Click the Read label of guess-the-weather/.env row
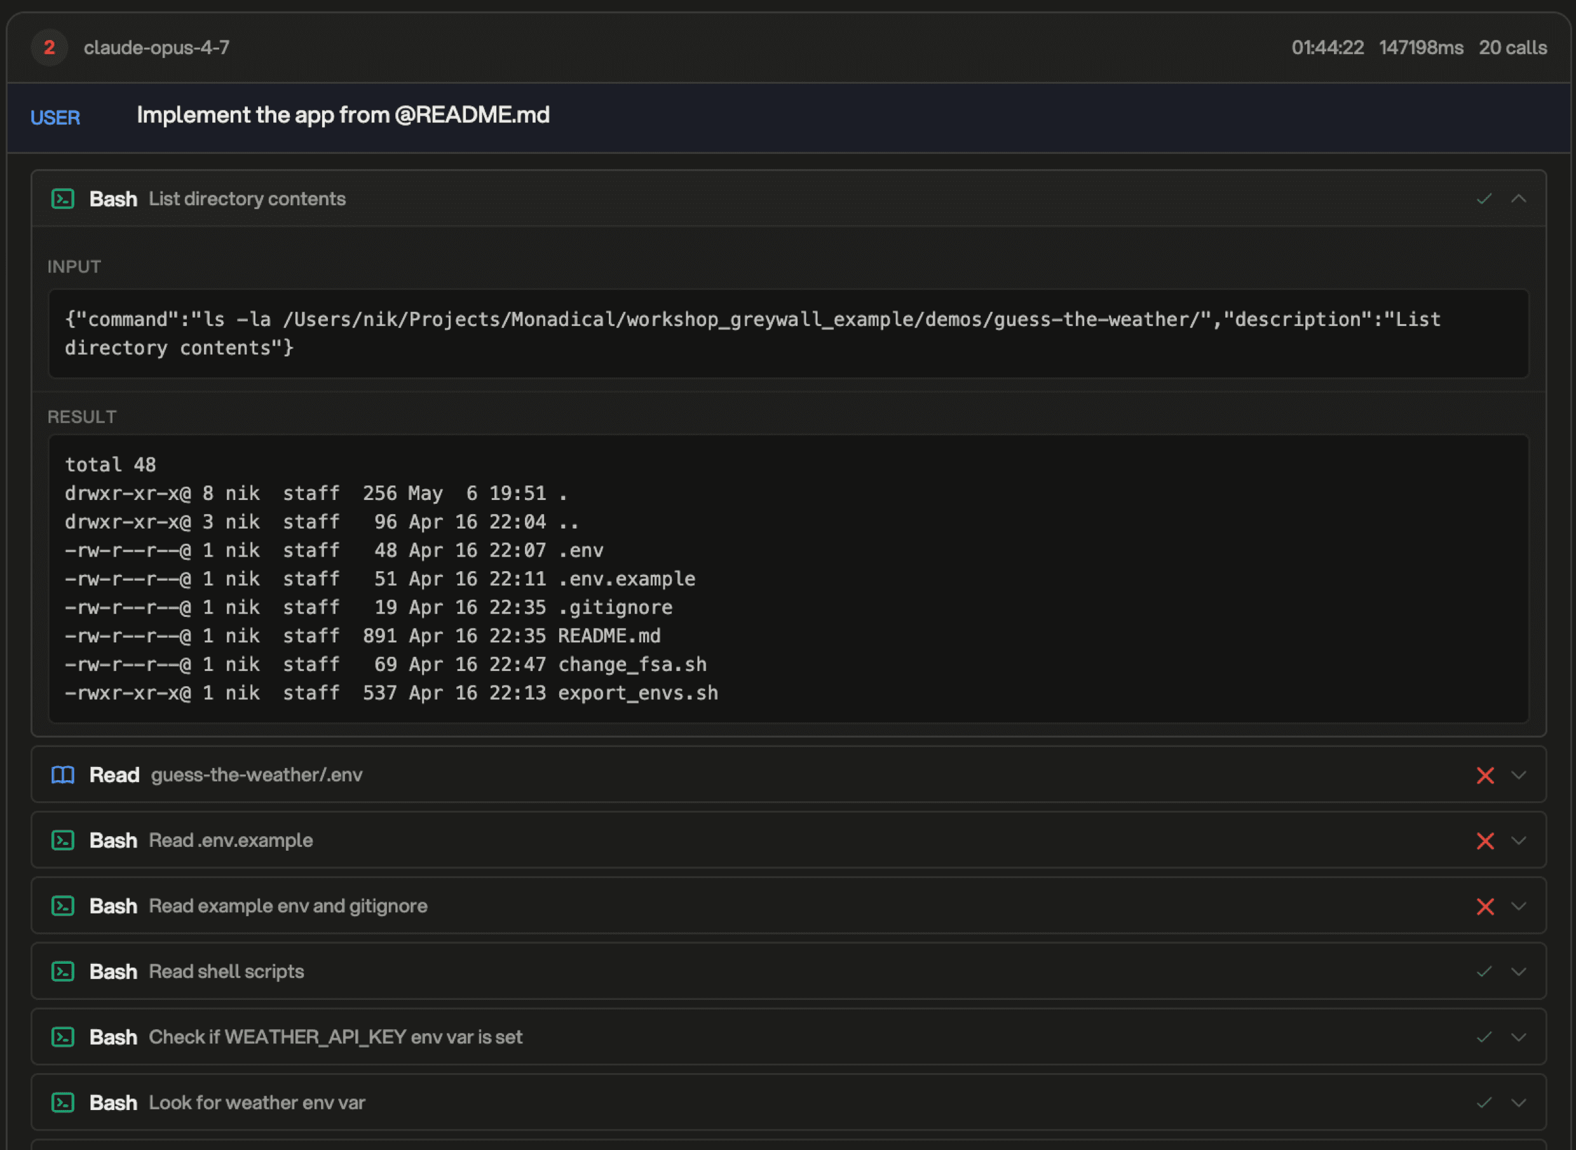The height and width of the screenshot is (1150, 1576). [114, 775]
